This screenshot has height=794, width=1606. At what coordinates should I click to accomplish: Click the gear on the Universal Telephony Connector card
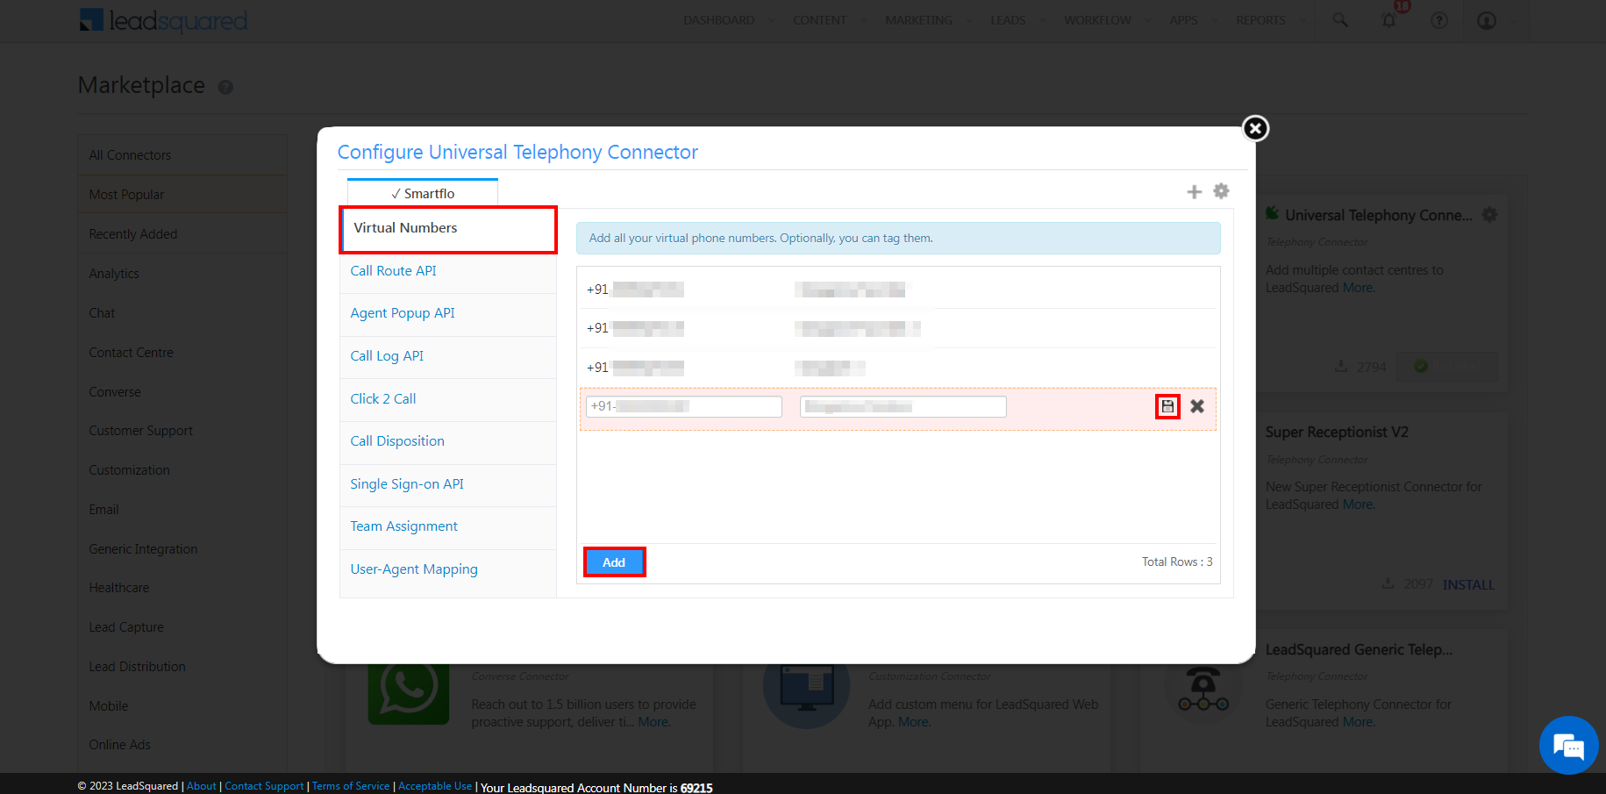tap(1489, 214)
